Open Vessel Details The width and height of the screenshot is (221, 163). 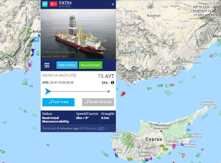(x=91, y=65)
